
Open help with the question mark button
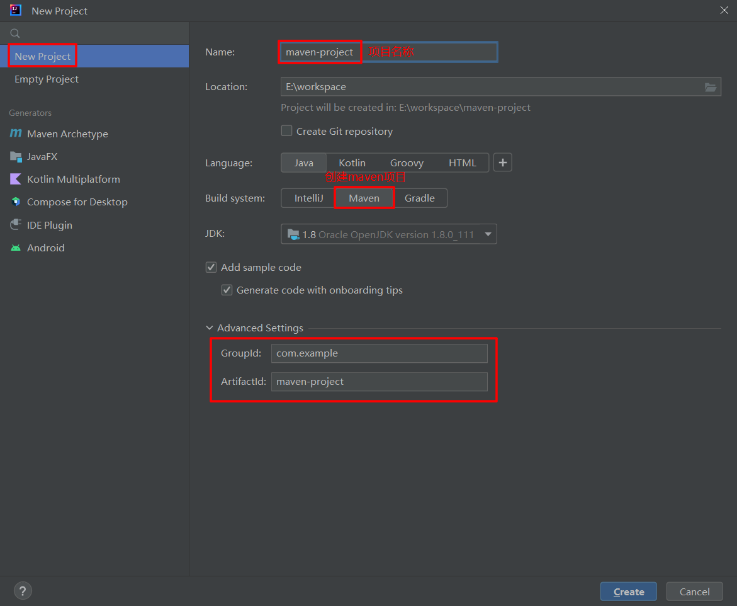click(x=23, y=591)
